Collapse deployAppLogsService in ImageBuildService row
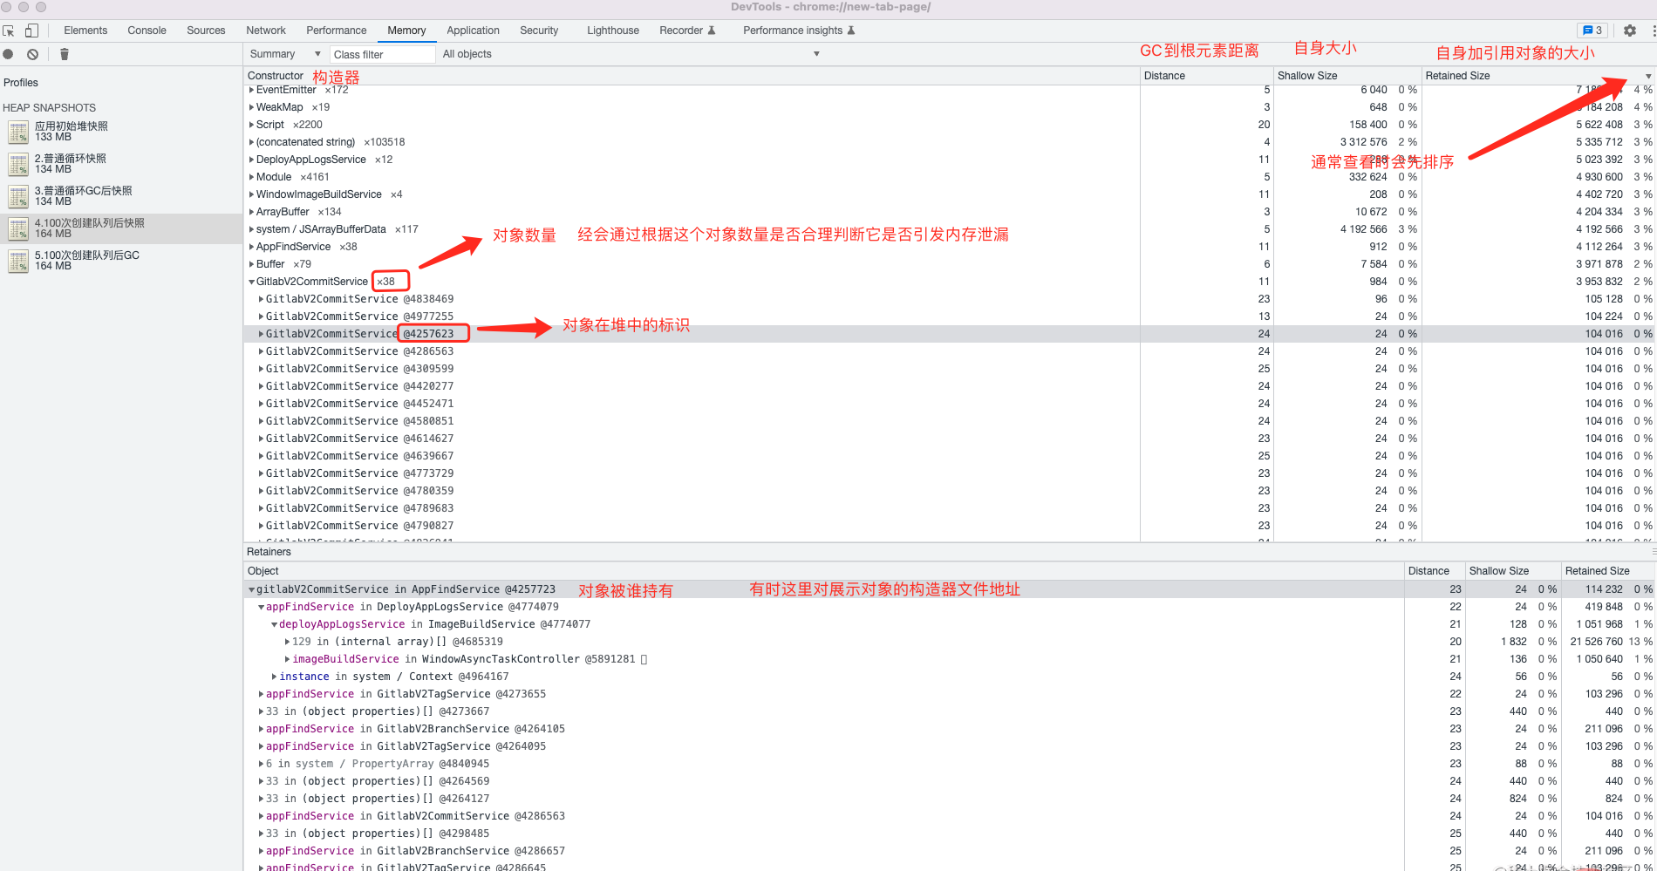 point(274,624)
